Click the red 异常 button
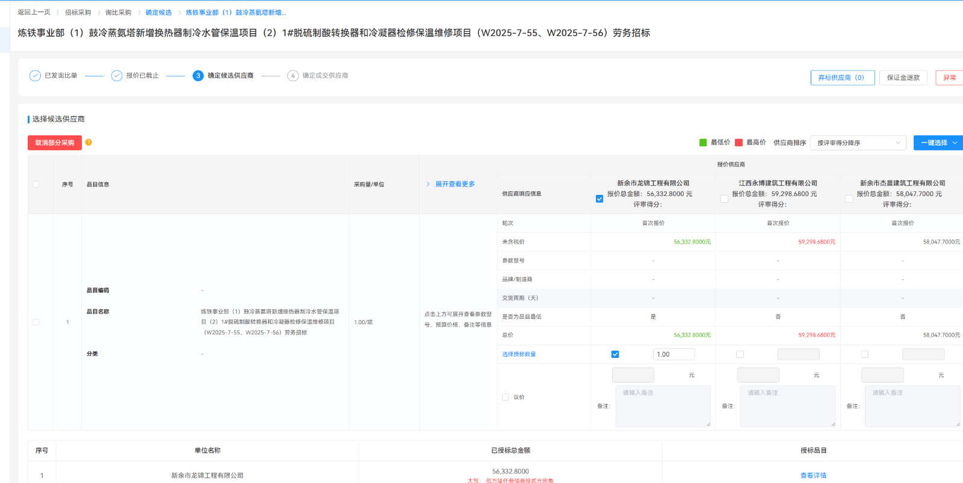 (x=950, y=78)
